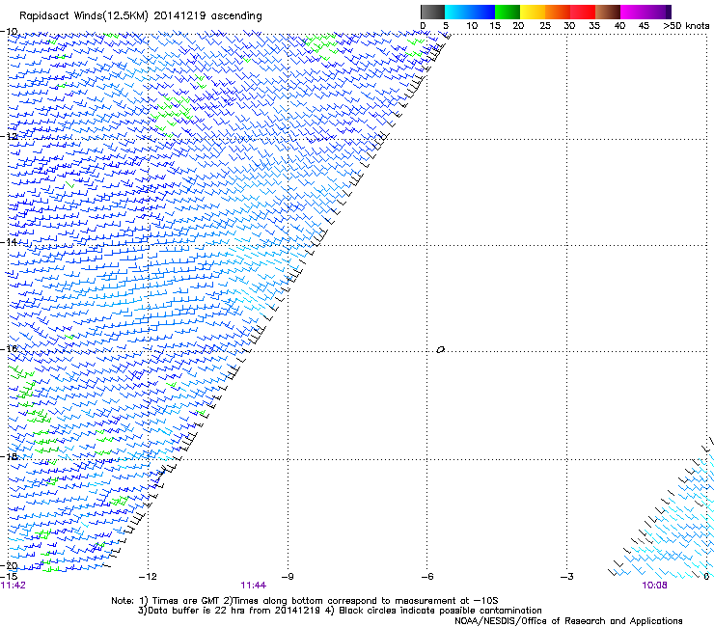Click the '45' knots legend label
Viewport: 714px width, 627px height.
(x=644, y=26)
